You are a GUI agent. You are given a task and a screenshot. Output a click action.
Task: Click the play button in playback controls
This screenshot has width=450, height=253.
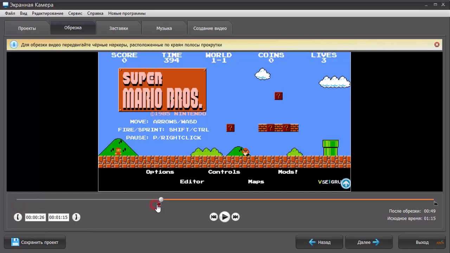point(224,217)
